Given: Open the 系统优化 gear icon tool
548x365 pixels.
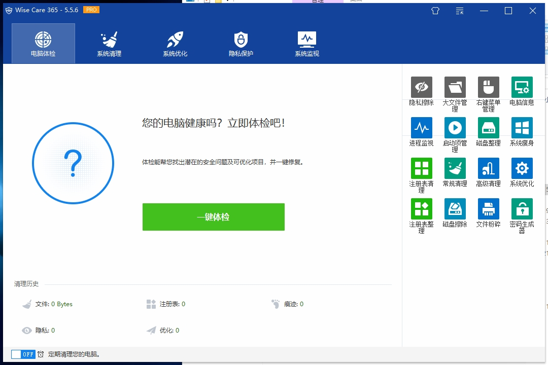Looking at the screenshot, I should tap(522, 168).
